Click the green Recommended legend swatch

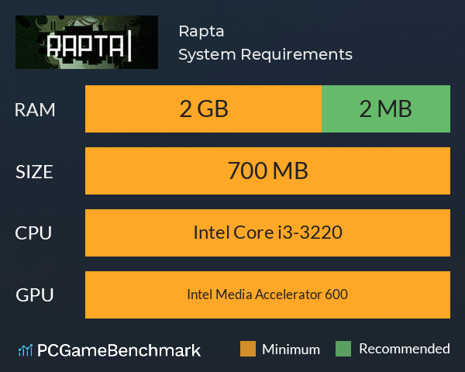tap(343, 349)
